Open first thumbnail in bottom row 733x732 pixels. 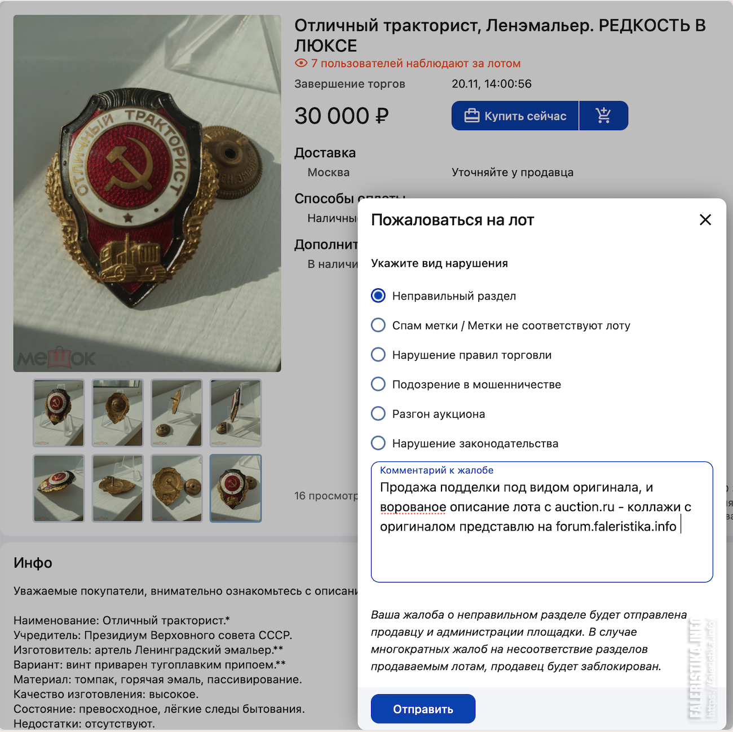[x=59, y=488]
